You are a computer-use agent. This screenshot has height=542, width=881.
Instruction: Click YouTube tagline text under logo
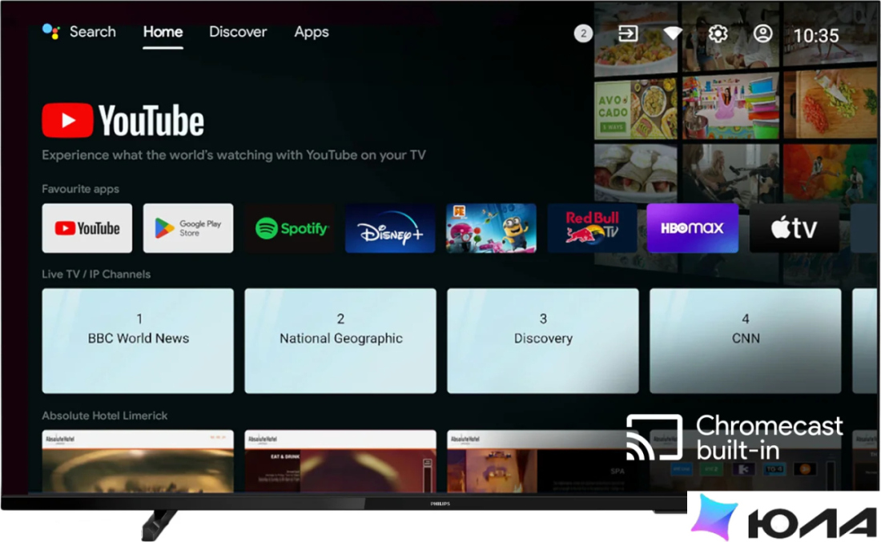click(x=234, y=155)
